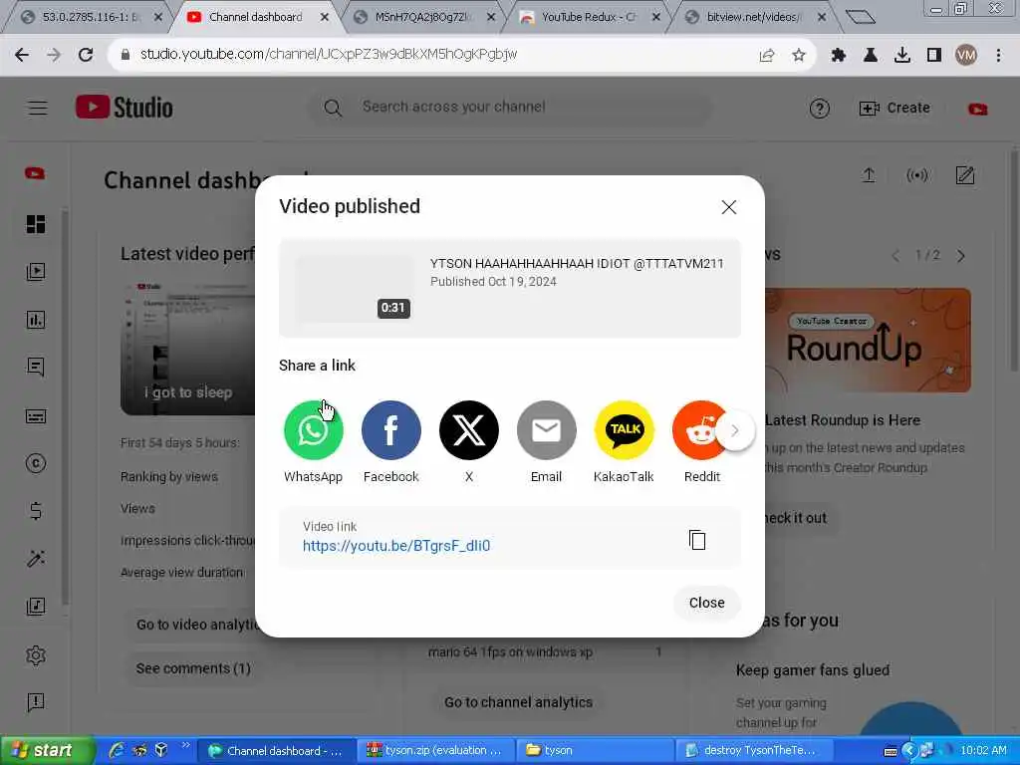Close the Video published dialog with X
The image size is (1020, 765).
click(x=728, y=207)
